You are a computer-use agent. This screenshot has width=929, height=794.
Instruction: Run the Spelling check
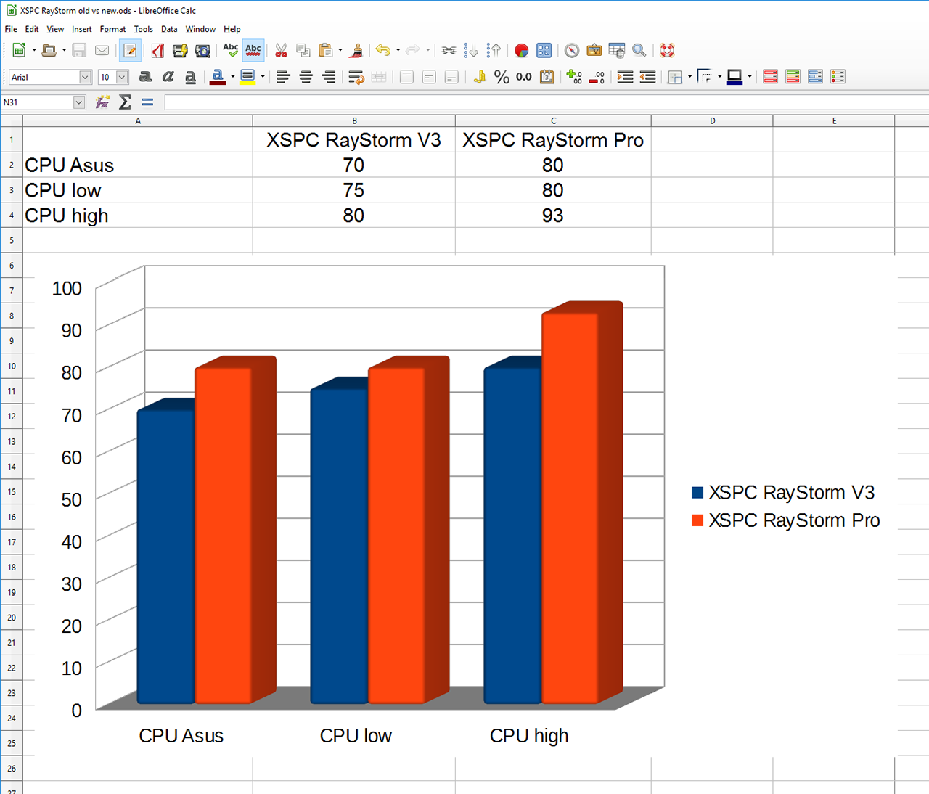[x=230, y=50]
